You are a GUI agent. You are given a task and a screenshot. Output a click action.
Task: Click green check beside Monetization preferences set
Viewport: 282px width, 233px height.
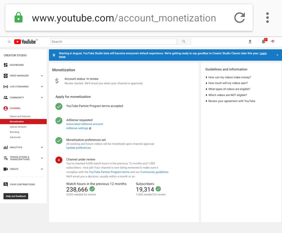(59, 140)
